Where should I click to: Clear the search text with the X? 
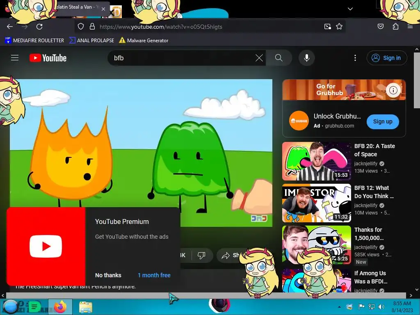coord(259,58)
